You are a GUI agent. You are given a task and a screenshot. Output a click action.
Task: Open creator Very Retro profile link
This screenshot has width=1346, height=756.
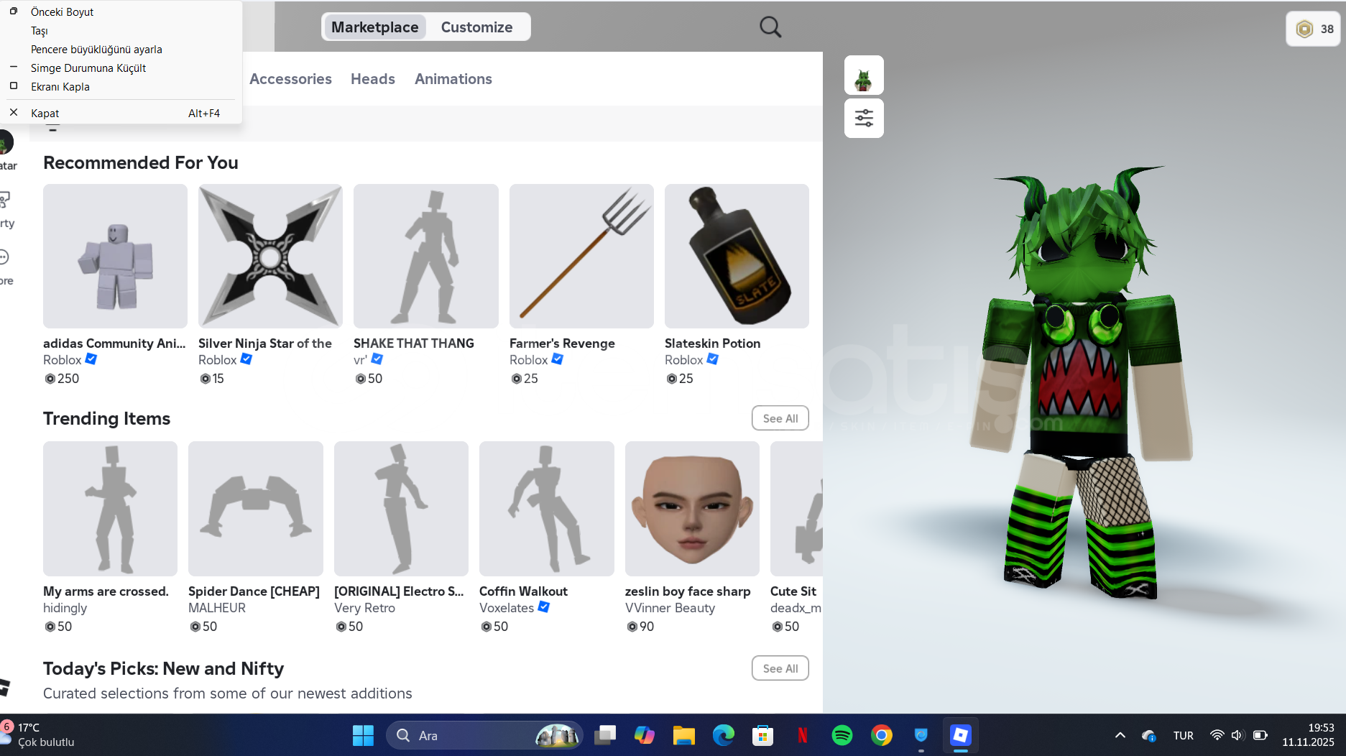point(364,608)
